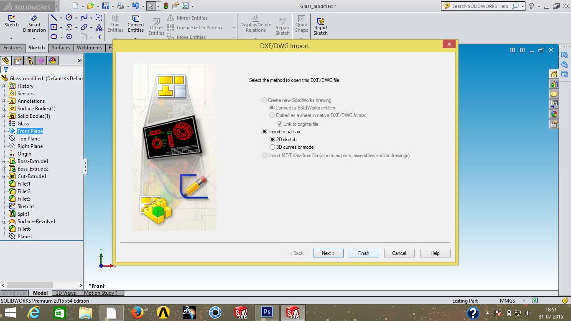Select the Import to part as radio button
The image size is (571, 321).
[x=264, y=132]
